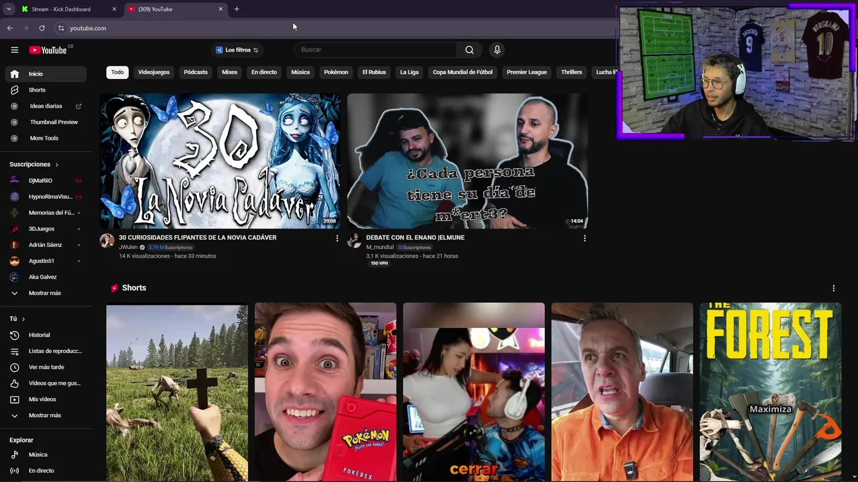The image size is (858, 482).
Task: Select the Todo filter chip
Action: tap(117, 72)
